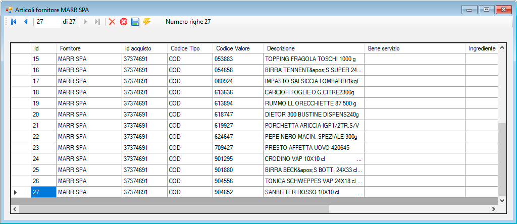
Task: Select Codice Valore cell 904652
Action: point(238,192)
